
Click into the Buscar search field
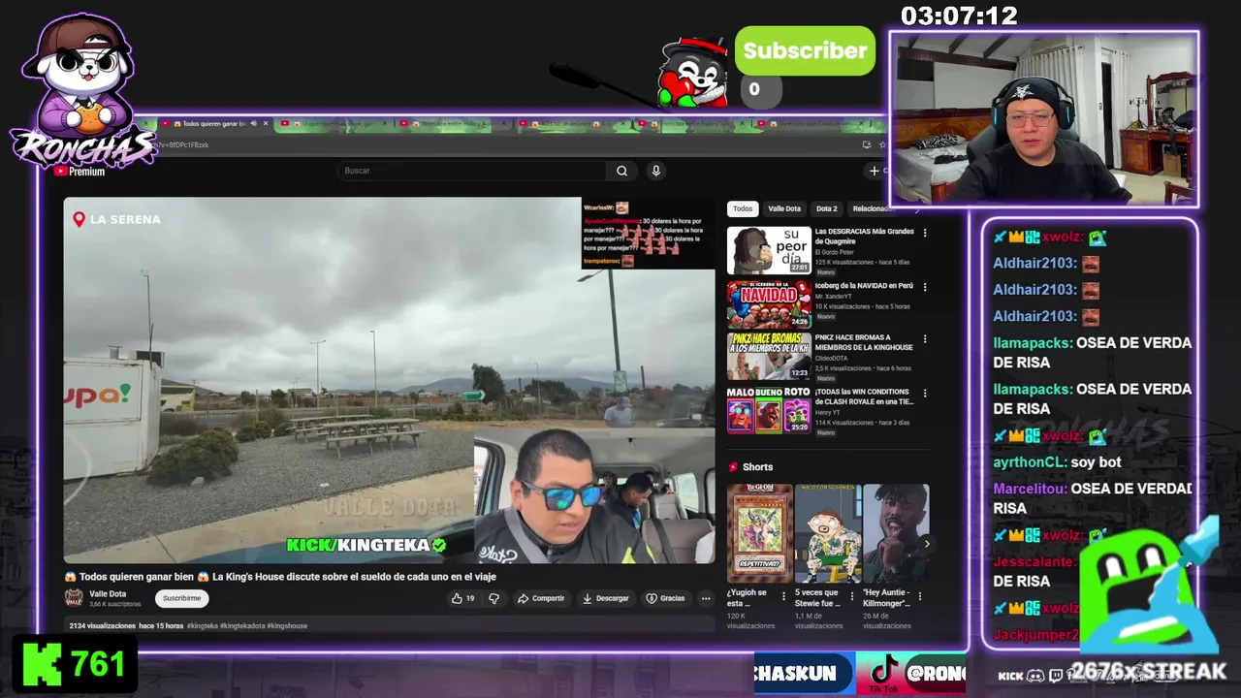(x=472, y=171)
